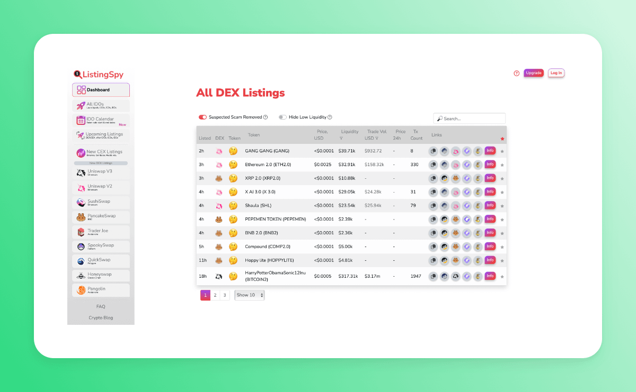This screenshot has width=636, height=392.
Task: Copy contract address for GANG GANG token
Action: click(x=433, y=151)
